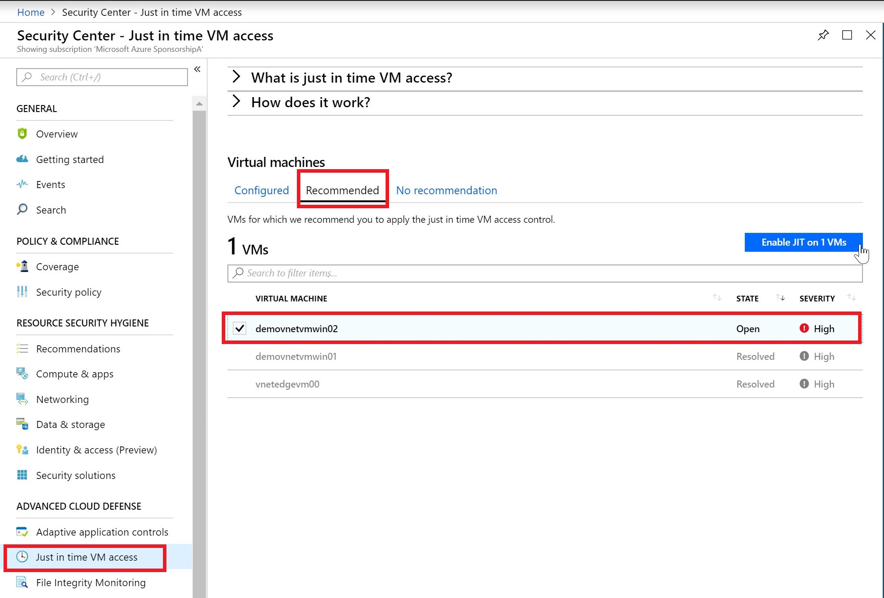884x598 pixels.
Task: Collapse the sidebar with double chevron
Action: (197, 69)
